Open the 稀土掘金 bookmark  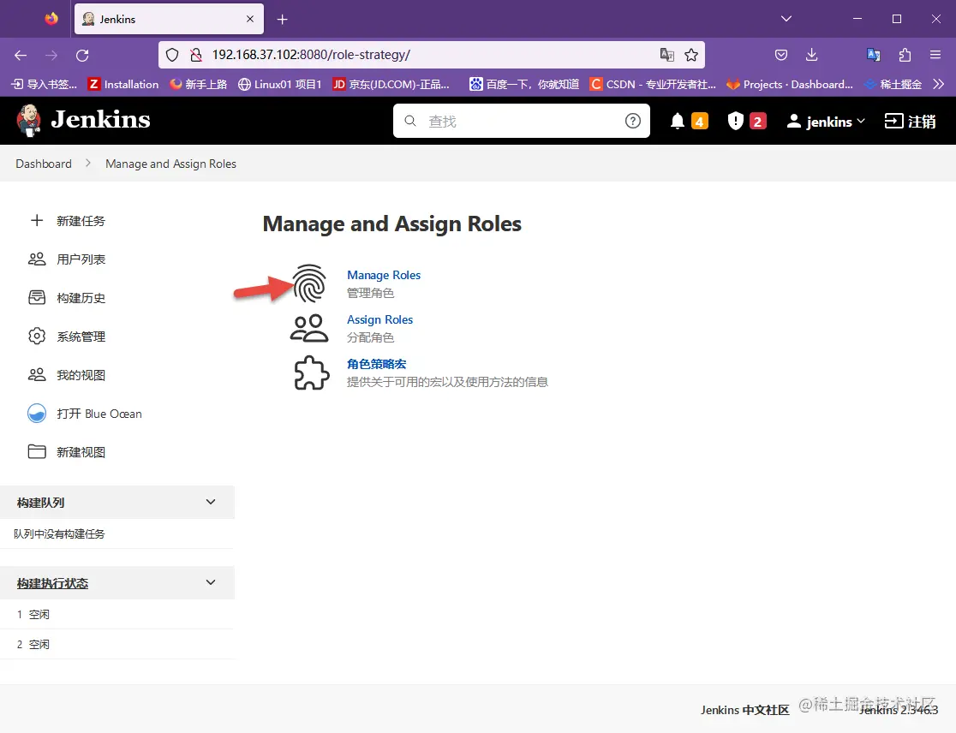(x=893, y=84)
